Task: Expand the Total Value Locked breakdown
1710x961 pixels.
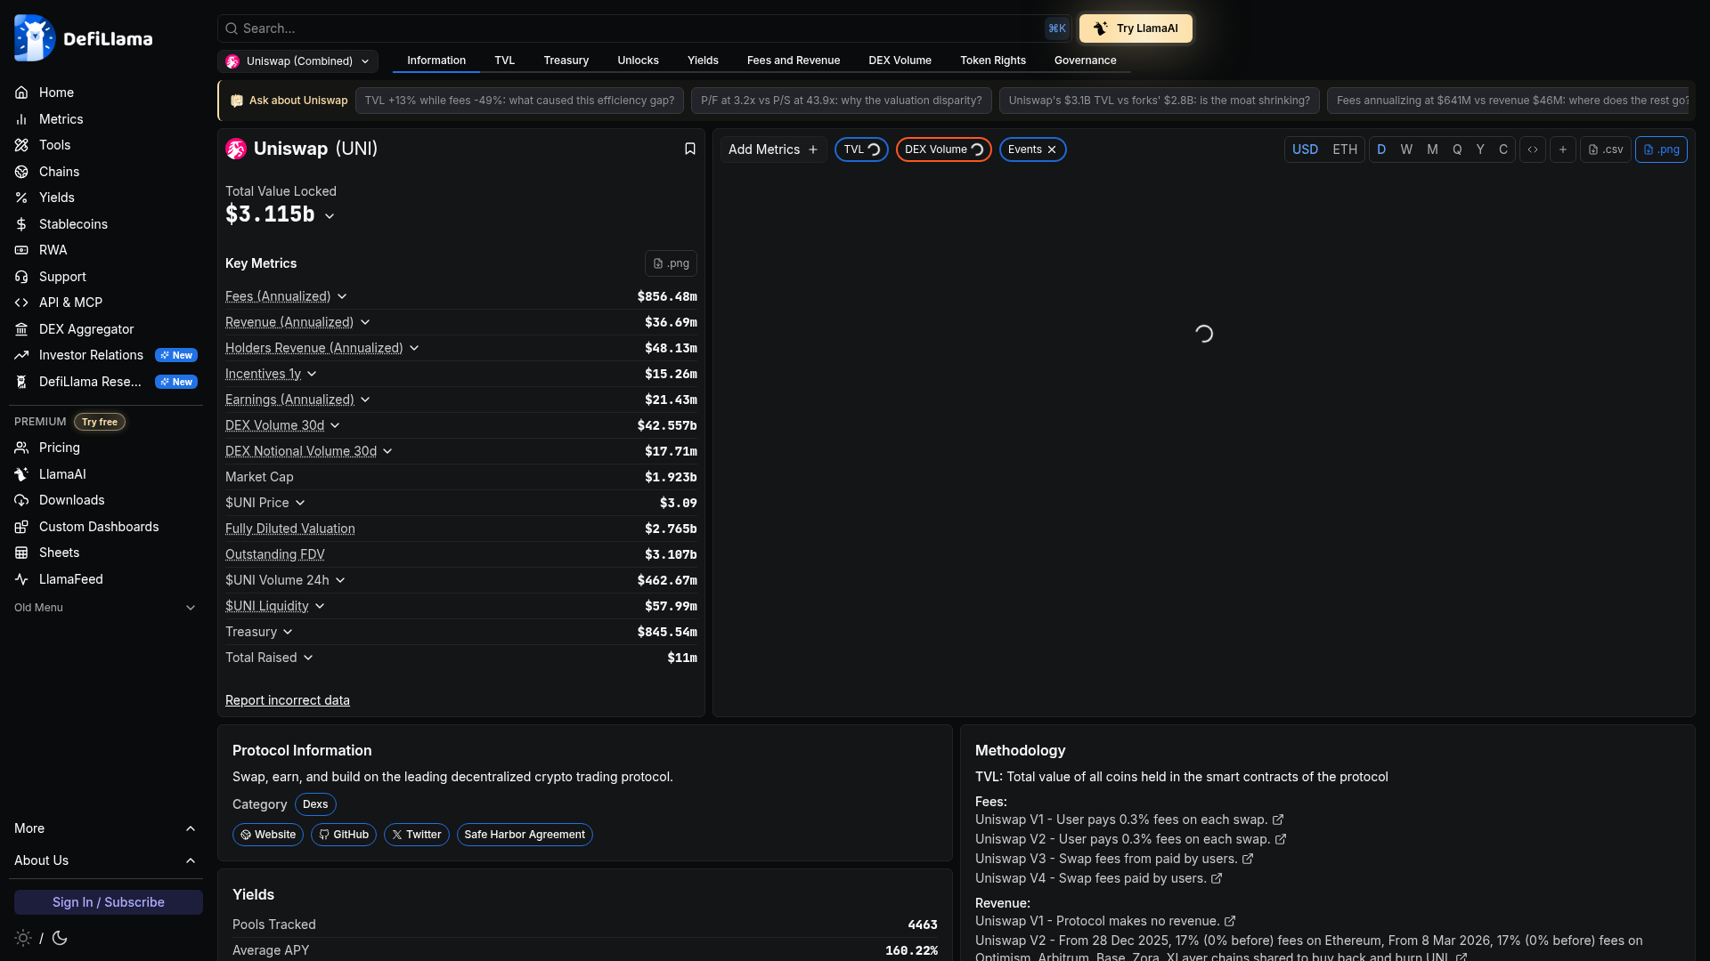Action: coord(330,216)
